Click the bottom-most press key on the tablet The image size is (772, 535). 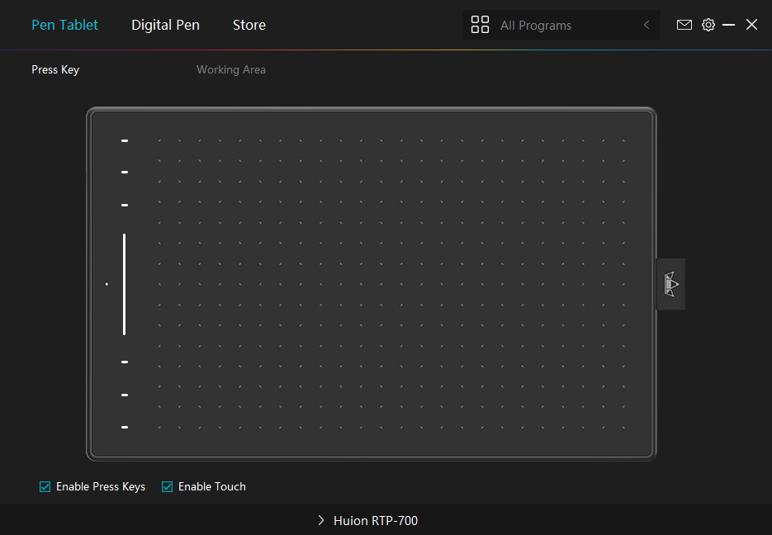(125, 427)
